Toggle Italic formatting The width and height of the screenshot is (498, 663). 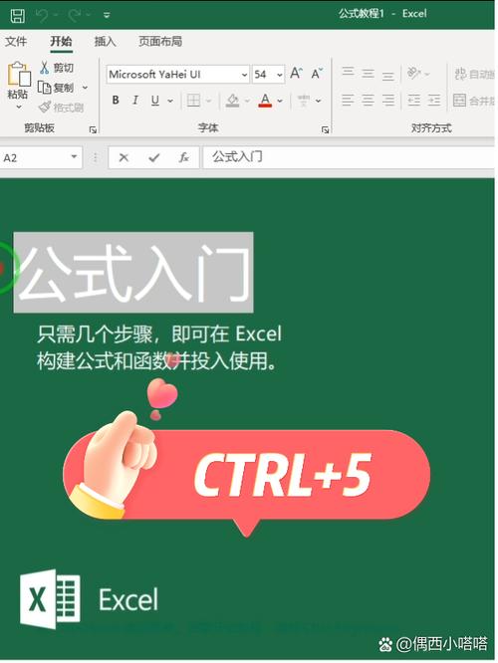click(x=135, y=101)
